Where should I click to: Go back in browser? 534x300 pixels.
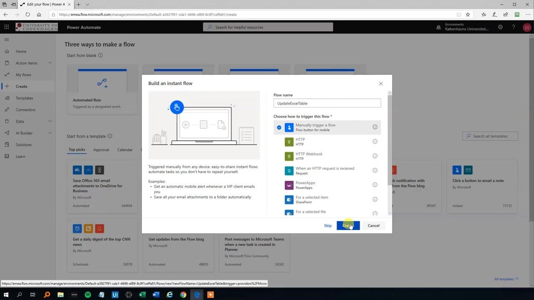[x=5, y=14]
